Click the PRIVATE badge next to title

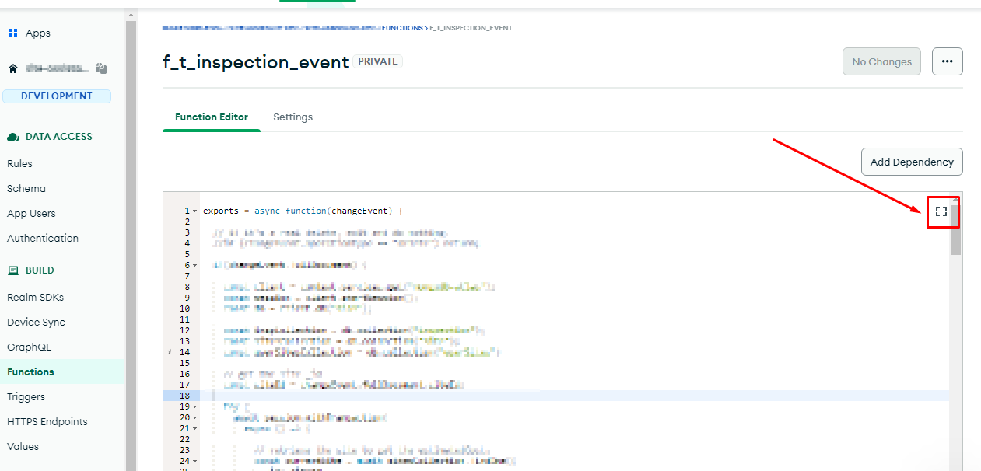[x=378, y=61]
